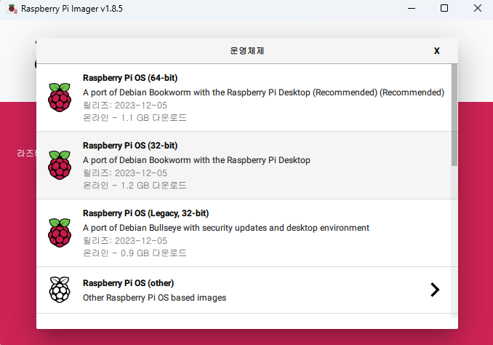
Task: Click the '온라인 – 1.1 GB 다운로드' size line
Action: click(x=135, y=118)
